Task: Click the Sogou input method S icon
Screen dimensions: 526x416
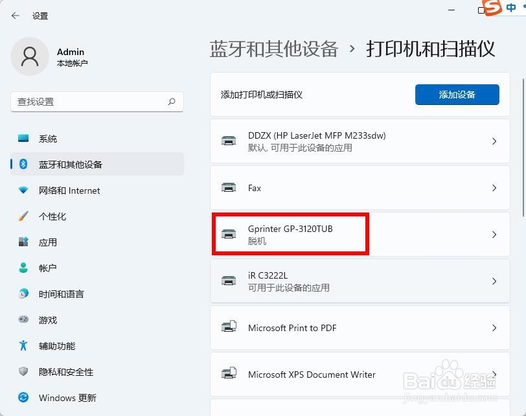Action: point(493,6)
